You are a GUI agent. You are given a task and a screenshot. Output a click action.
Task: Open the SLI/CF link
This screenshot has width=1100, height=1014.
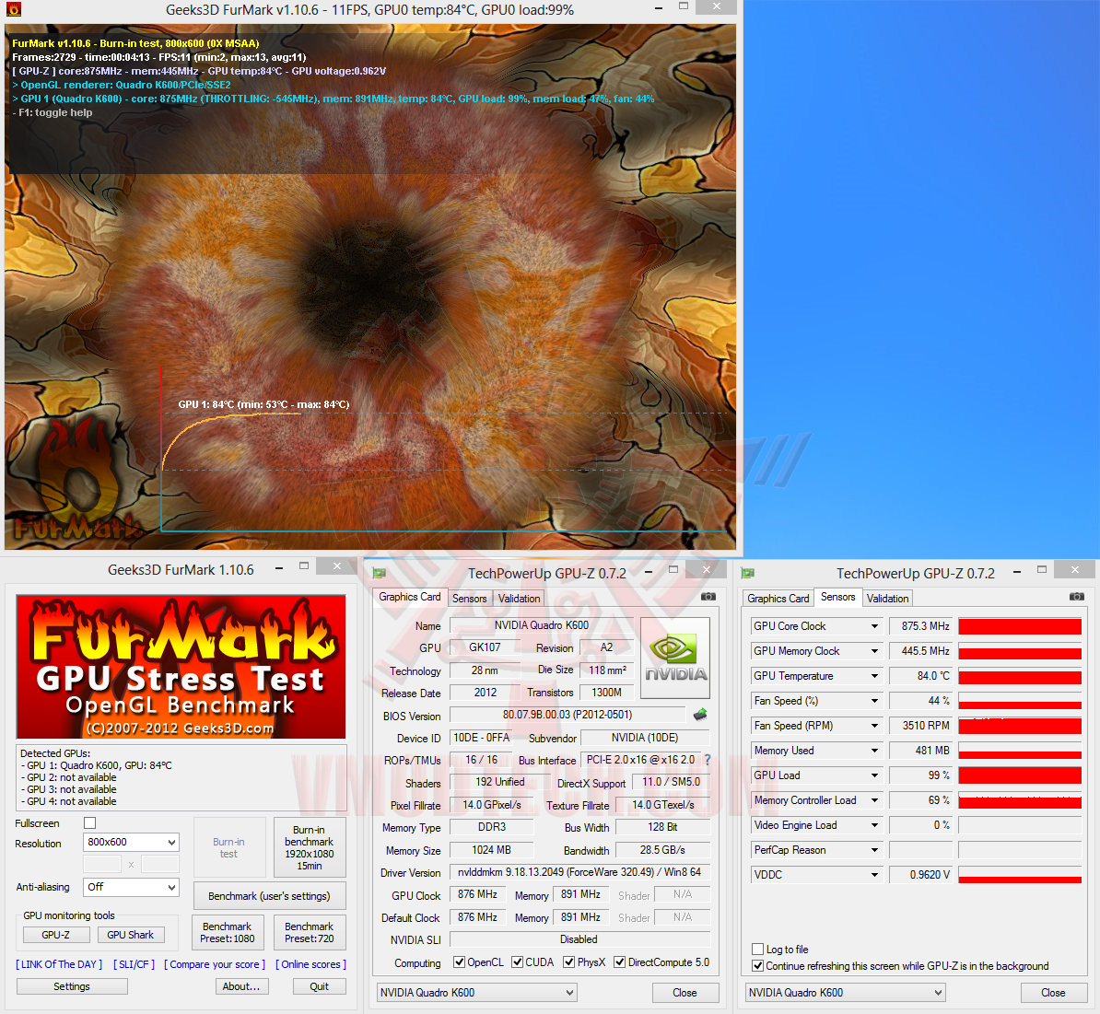[x=135, y=964]
